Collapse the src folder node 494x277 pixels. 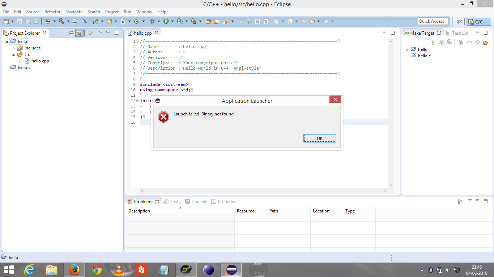click(14, 54)
